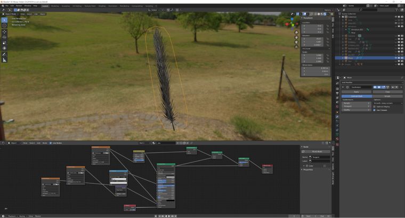Apply the Subdivision modifier
Screen dimensions: 405x218
pyautogui.click(x=357, y=92)
